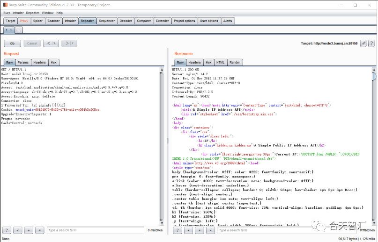Click the response search help icon
Image resolution: width=378 pixels, height=242 pixels.
pos(178,230)
